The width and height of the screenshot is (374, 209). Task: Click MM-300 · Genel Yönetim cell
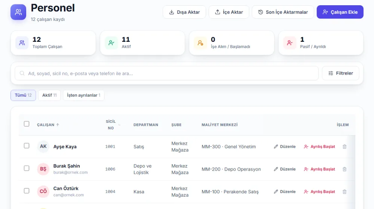229,147
